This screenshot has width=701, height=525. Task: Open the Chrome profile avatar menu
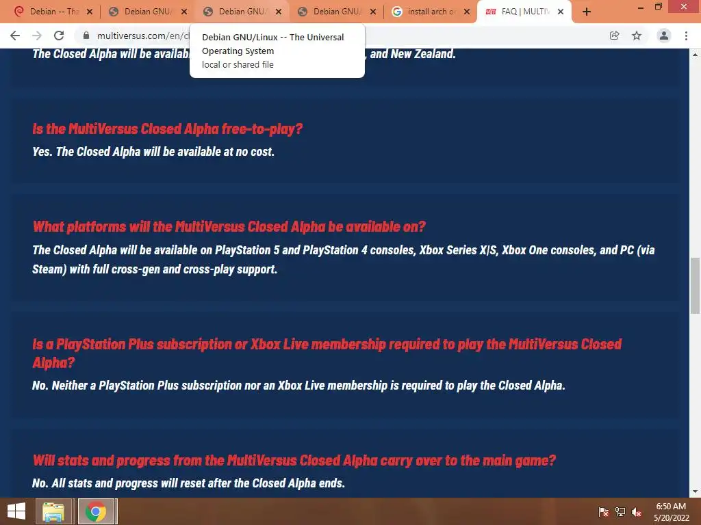pyautogui.click(x=664, y=36)
